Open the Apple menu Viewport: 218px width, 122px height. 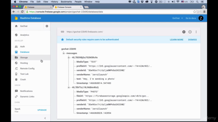15,2
